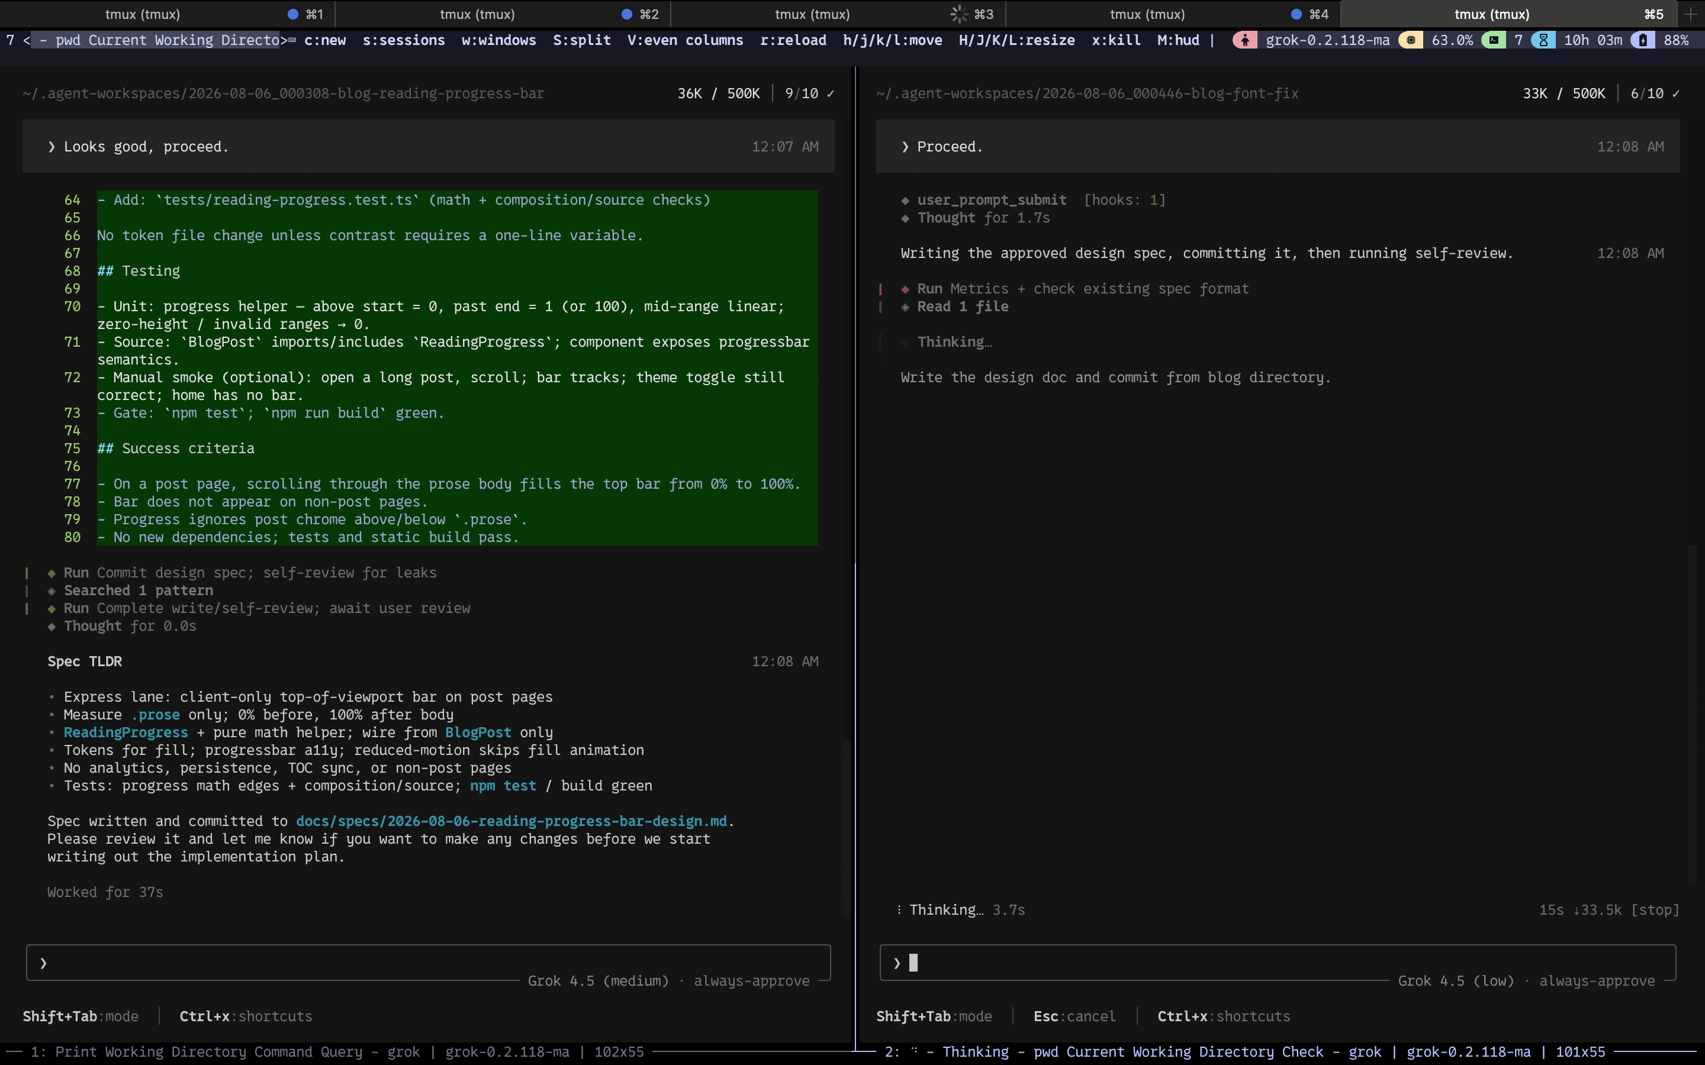Focus the right pane prompt input box
1705x1065 pixels.
[1278, 963]
